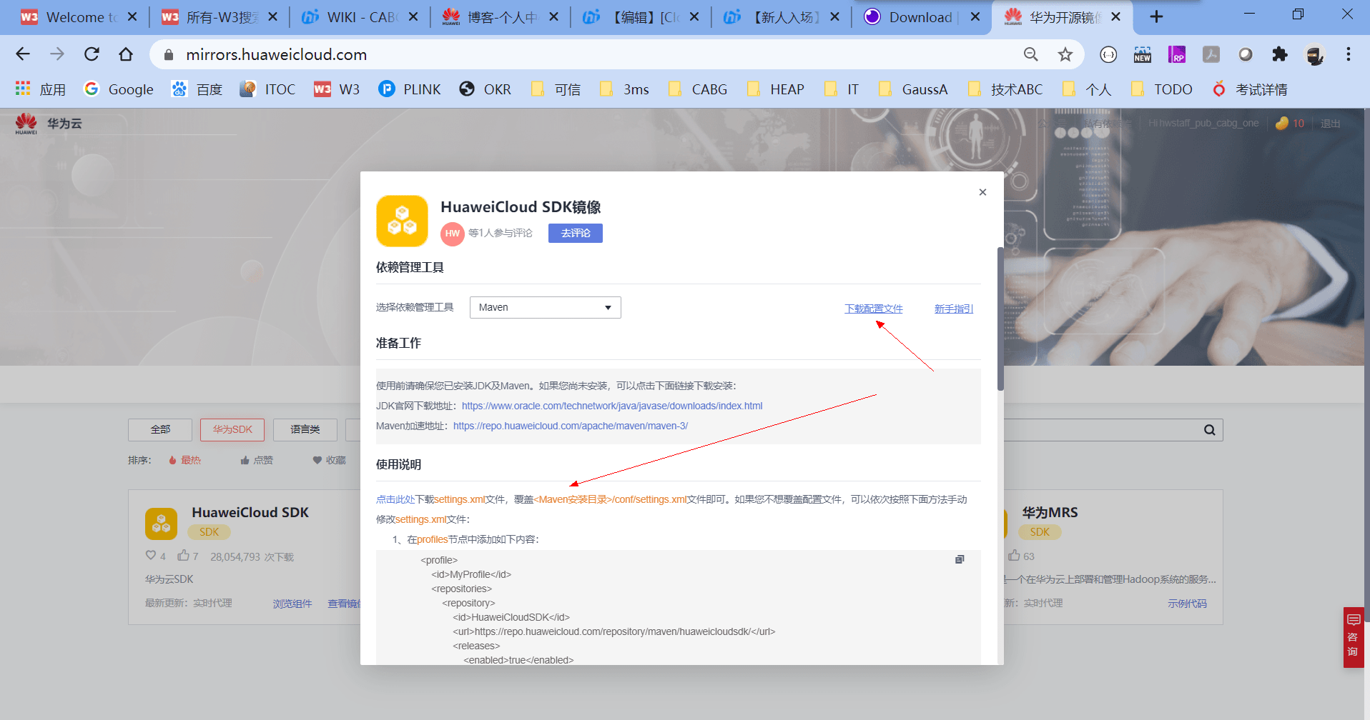Open the TODO bookmark folder

1161,89
